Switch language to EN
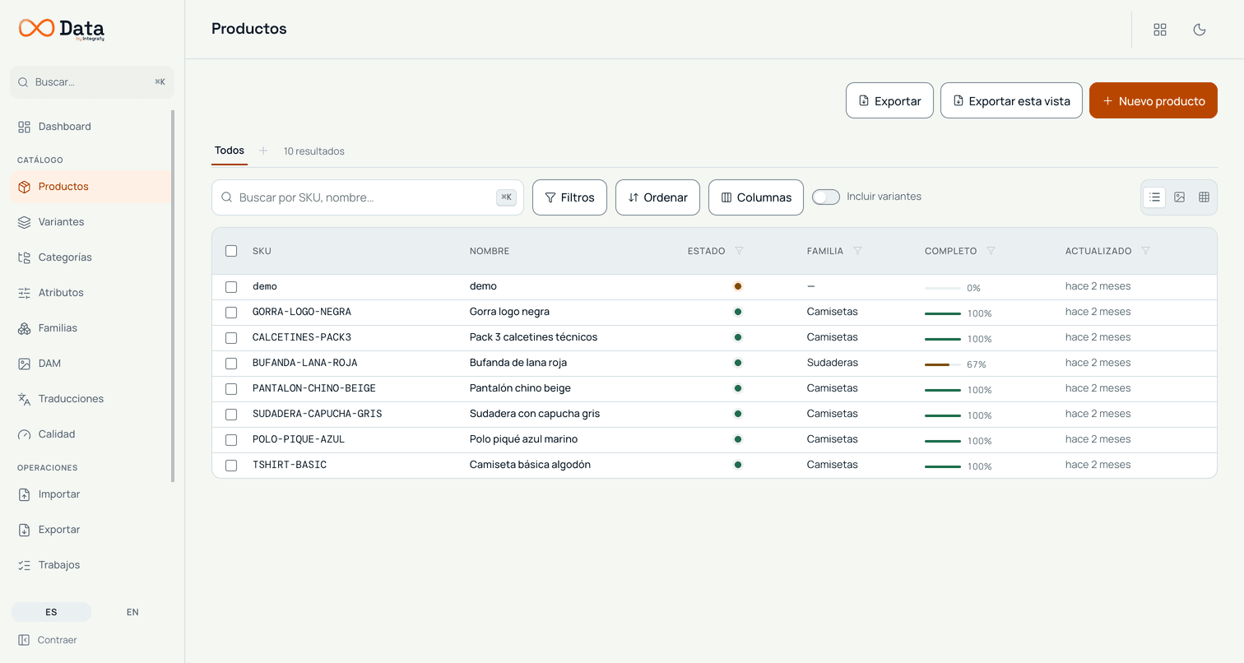This screenshot has height=663, width=1244. [132, 612]
